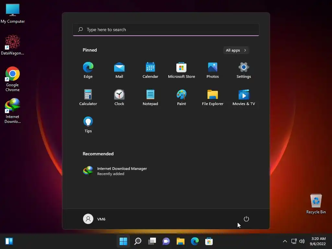Screen dimensions: 332x249
Task: Open the clock and date flyout
Action: coord(318,241)
